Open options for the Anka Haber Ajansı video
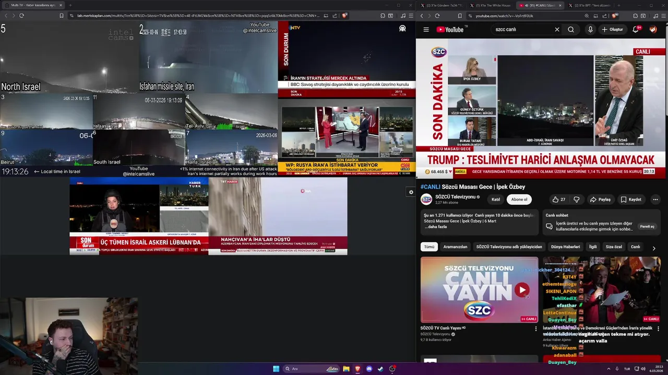The height and width of the screenshot is (375, 668). click(x=658, y=329)
